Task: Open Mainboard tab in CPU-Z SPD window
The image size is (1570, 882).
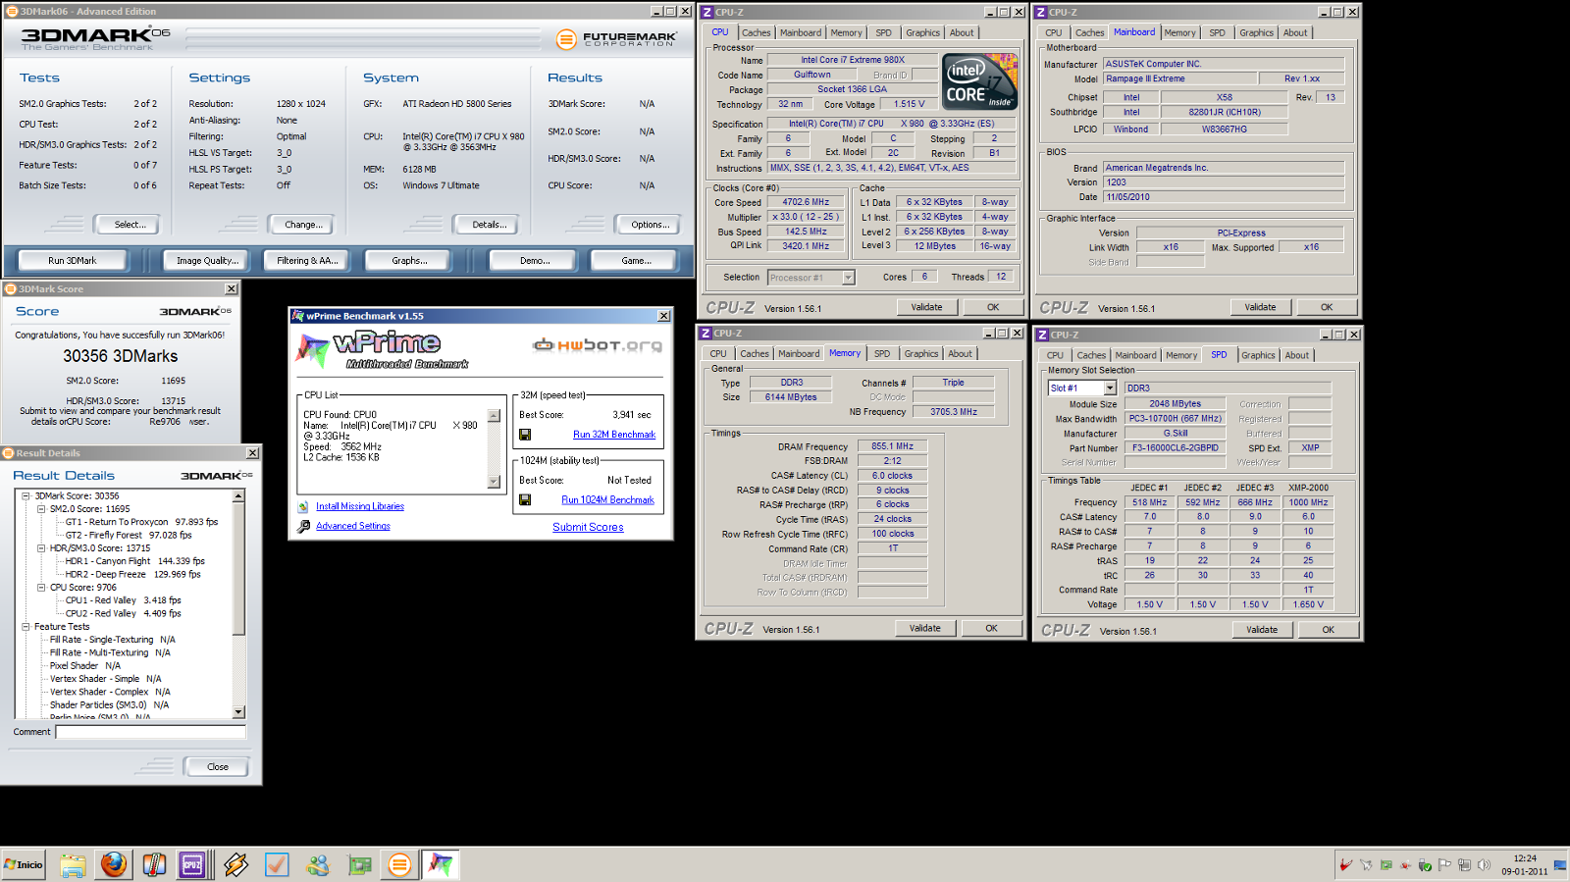Action: point(1135,355)
